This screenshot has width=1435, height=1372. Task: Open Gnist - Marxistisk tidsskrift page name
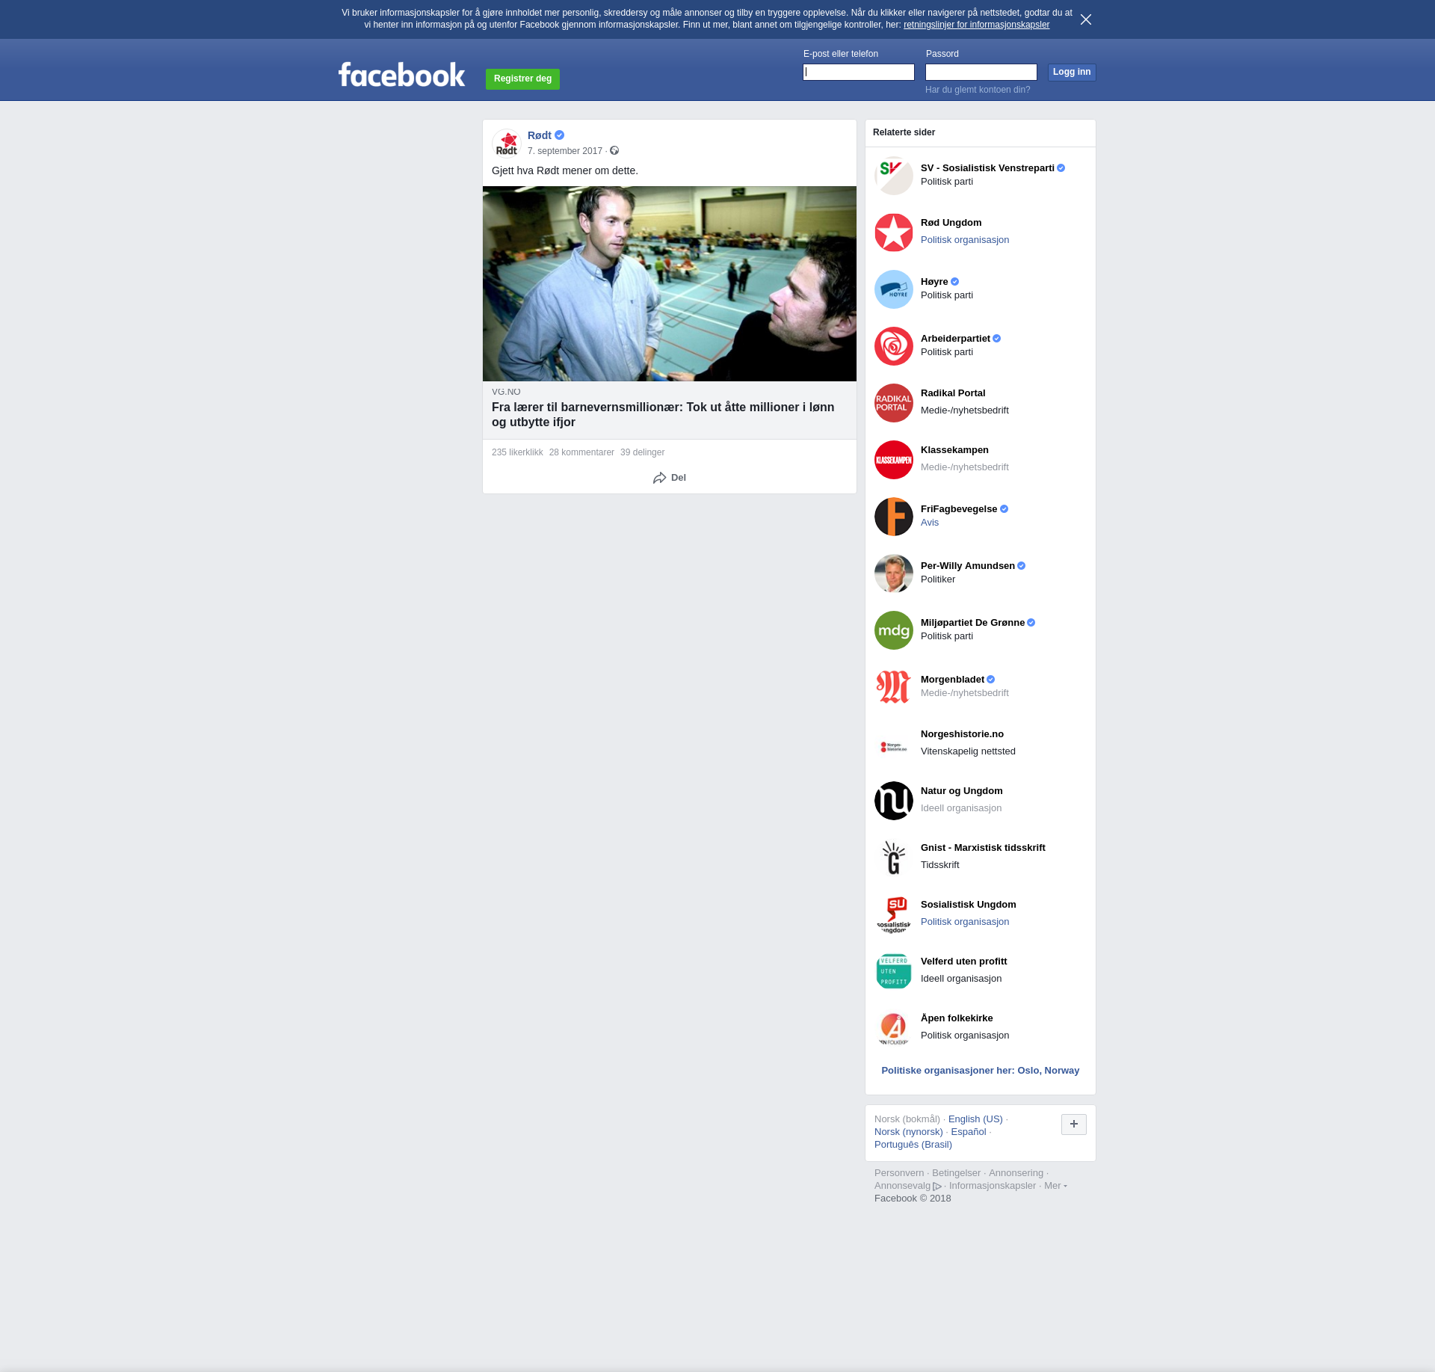pyautogui.click(x=983, y=848)
